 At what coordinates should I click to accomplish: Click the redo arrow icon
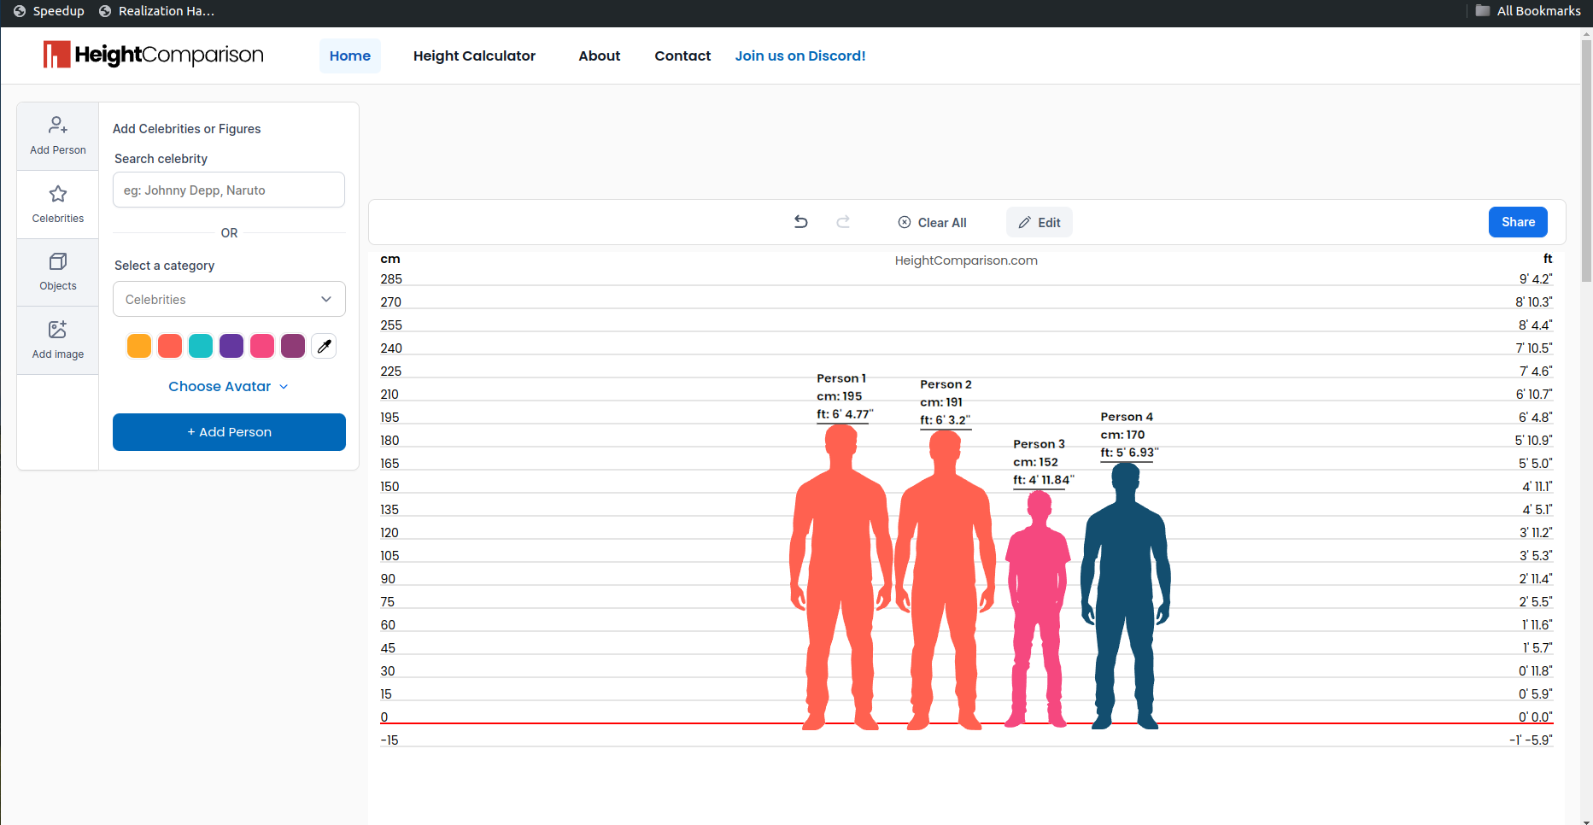pyautogui.click(x=843, y=222)
